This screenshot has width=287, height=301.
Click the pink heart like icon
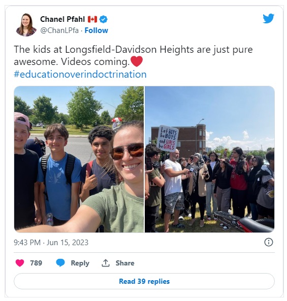[20, 263]
